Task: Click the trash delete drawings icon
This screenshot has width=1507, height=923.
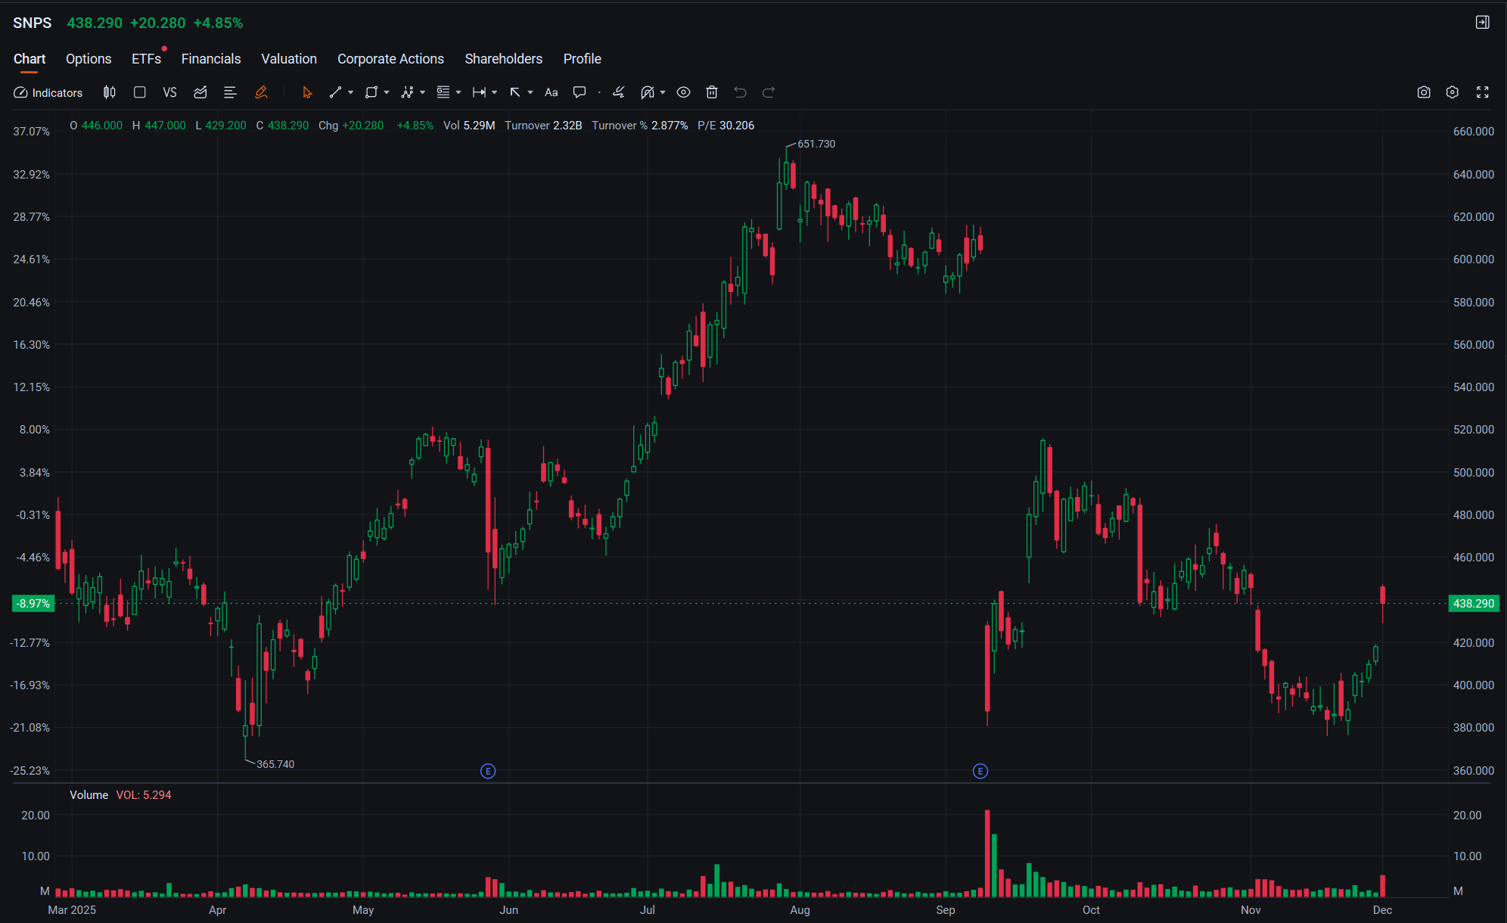Action: (x=712, y=92)
